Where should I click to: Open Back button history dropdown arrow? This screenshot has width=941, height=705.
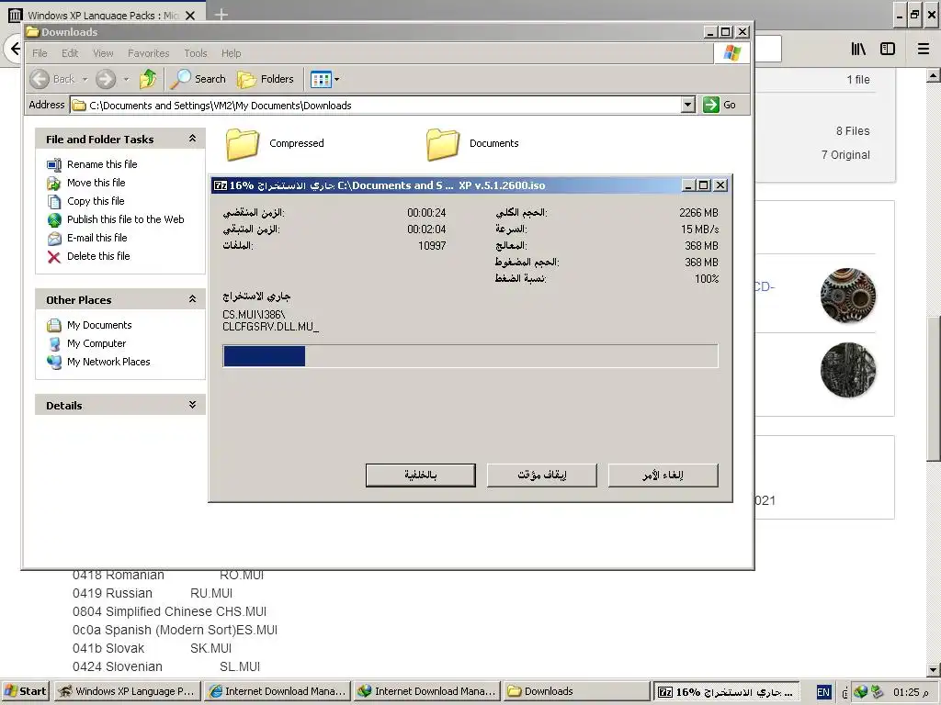[85, 79]
